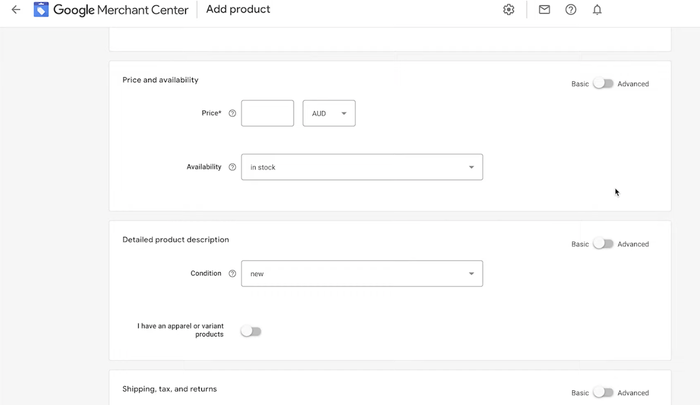The image size is (700, 405).
Task: Toggle Advanced mode for Price and availability
Action: 603,84
